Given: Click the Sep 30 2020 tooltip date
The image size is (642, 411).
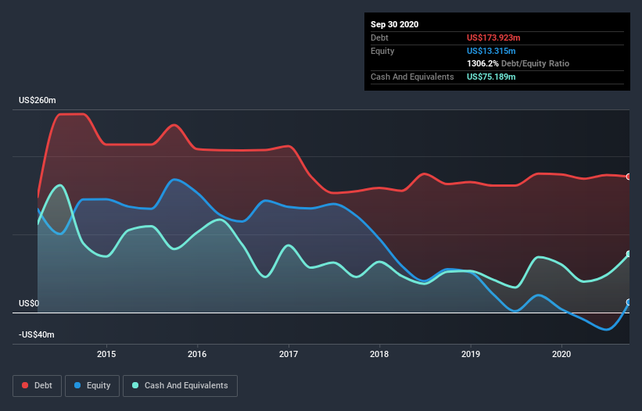Looking at the screenshot, I should point(395,24).
